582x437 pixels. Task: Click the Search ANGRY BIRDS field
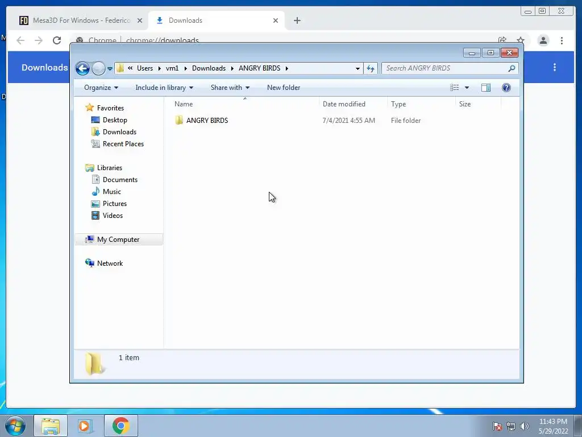(x=450, y=68)
